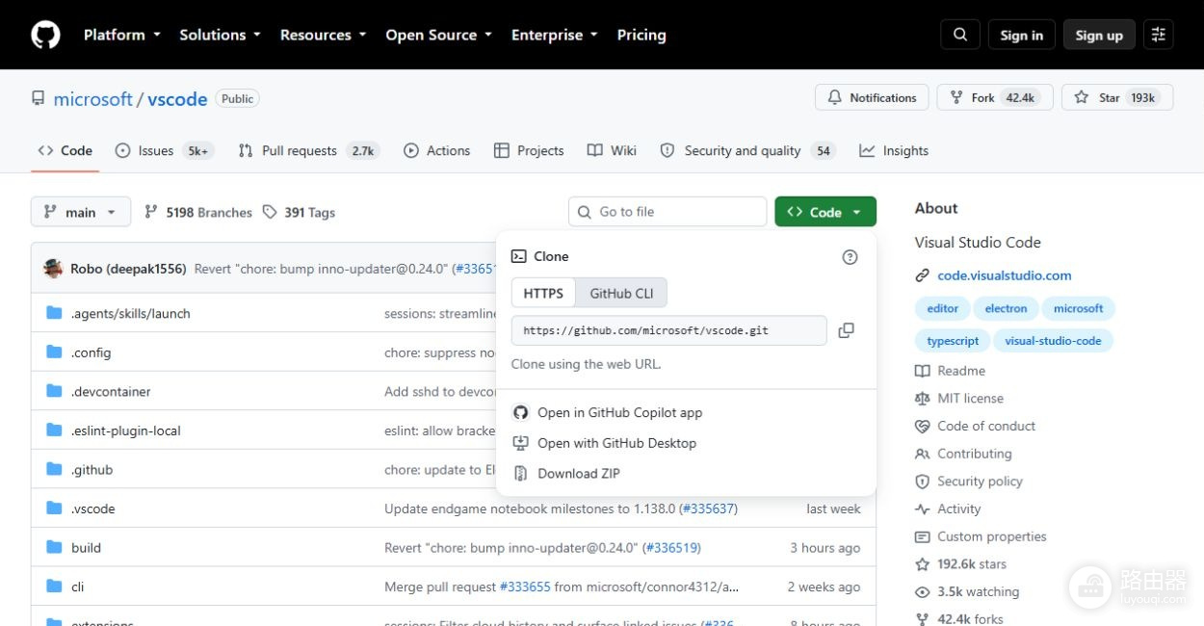The width and height of the screenshot is (1204, 626).
Task: Open the Projects tab
Action: pos(529,150)
